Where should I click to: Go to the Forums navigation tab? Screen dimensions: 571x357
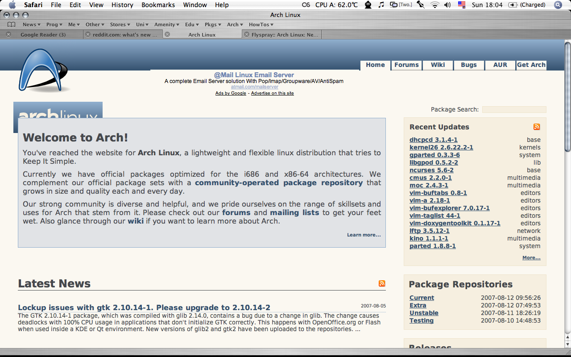406,65
